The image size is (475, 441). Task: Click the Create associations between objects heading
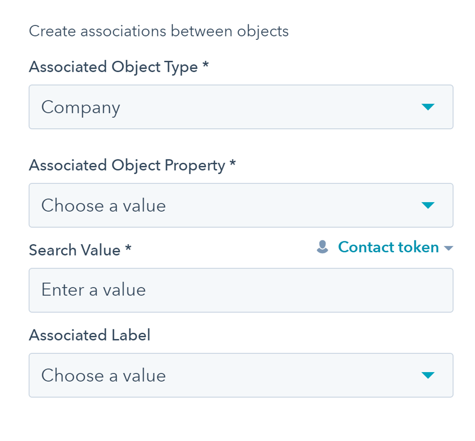(159, 31)
